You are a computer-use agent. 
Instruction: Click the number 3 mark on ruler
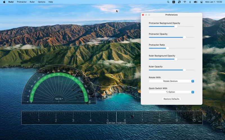tap(73, 120)
